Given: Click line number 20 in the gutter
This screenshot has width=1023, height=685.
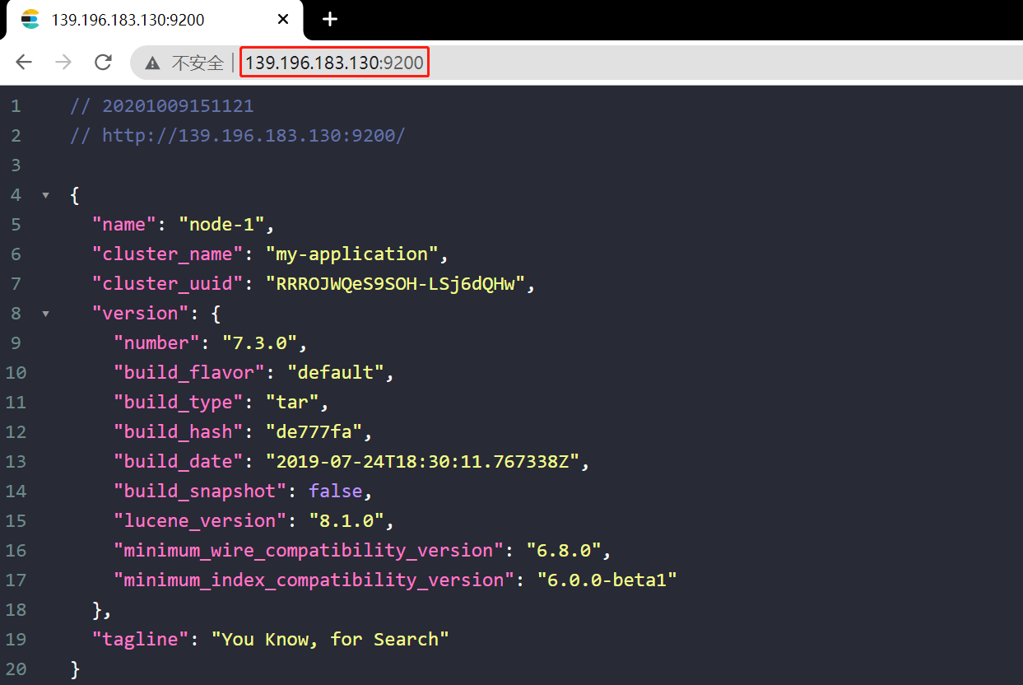Looking at the screenshot, I should (16, 669).
